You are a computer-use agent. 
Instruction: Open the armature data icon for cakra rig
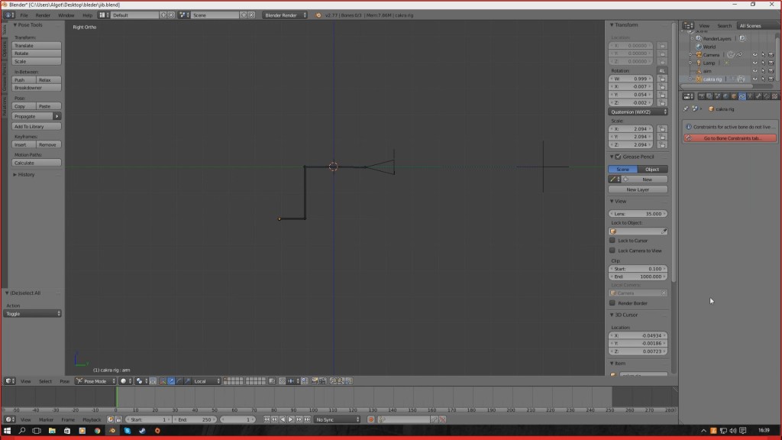click(x=742, y=78)
